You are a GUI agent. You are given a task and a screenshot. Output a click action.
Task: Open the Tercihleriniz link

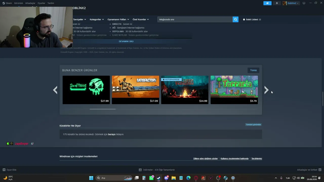[x=257, y=159]
